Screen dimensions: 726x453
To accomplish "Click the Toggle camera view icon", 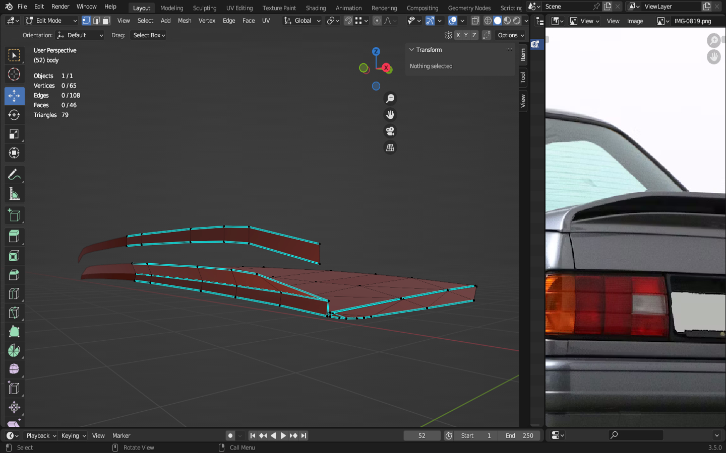I will [x=390, y=131].
